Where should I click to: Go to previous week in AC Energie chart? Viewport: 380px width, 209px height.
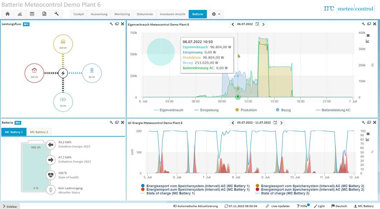233,123
